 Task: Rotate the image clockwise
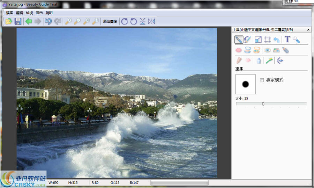pos(124,22)
